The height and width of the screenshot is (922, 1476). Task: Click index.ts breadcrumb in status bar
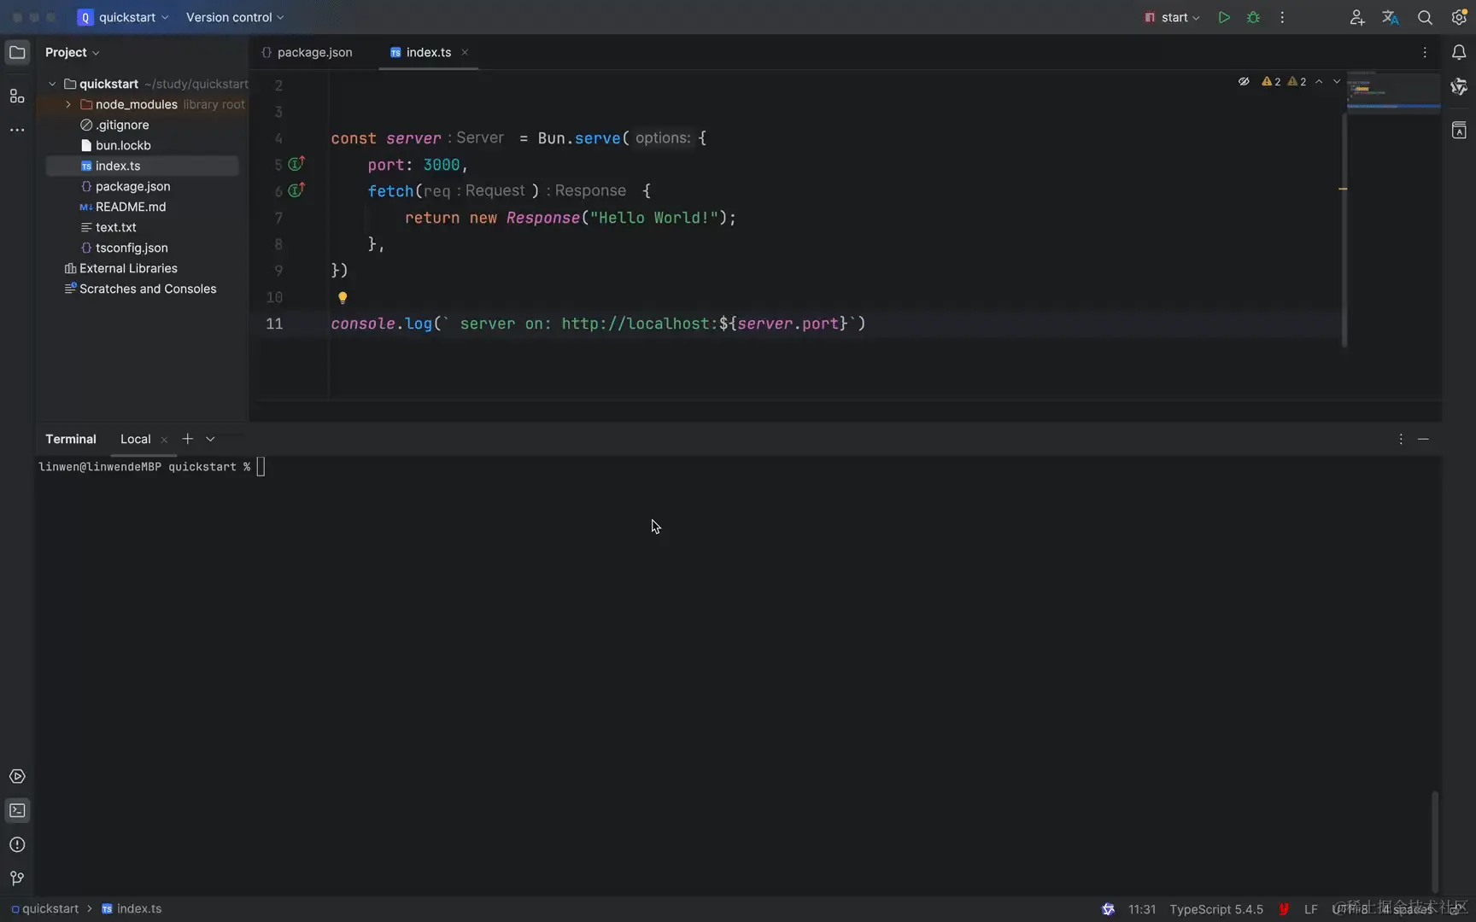[x=132, y=908]
